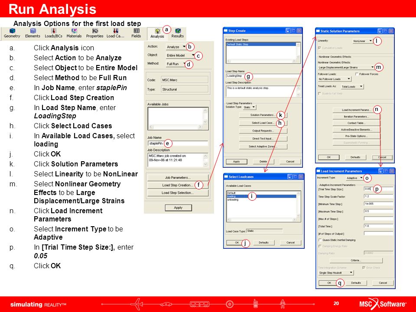
Task: Open the Linearity dropdown showing NonLinear
Action: (362, 41)
